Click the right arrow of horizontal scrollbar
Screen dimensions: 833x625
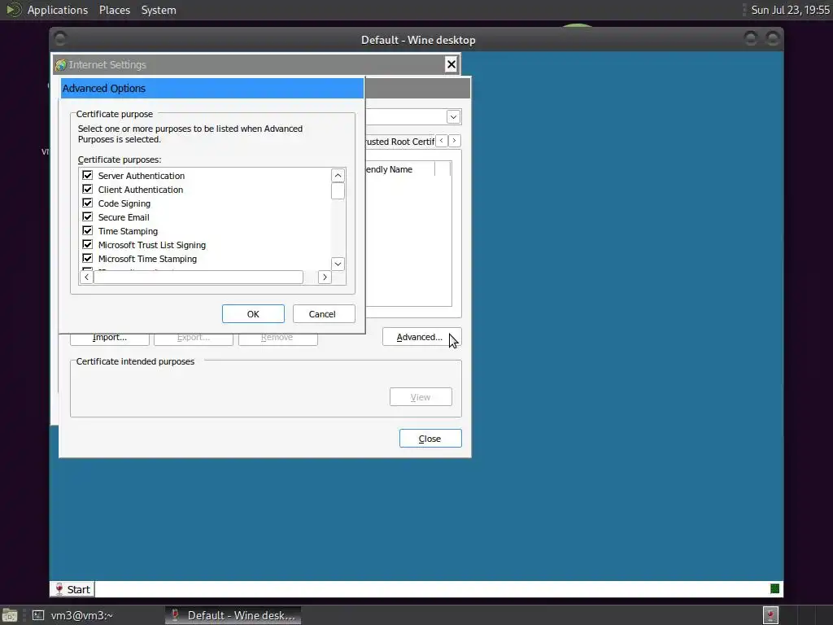(325, 277)
